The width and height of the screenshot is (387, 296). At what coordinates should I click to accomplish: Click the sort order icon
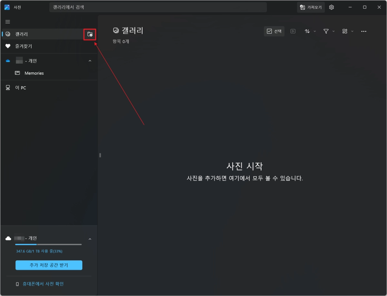[307, 31]
